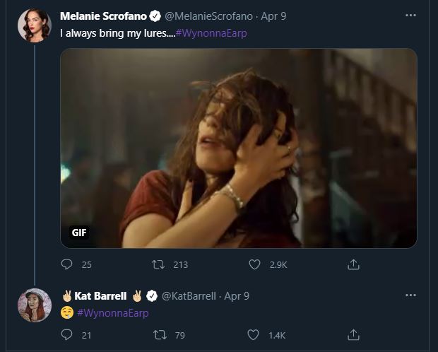Like Kat Barrell's tweet
Screen dimensions: 438x352
tap(255, 335)
